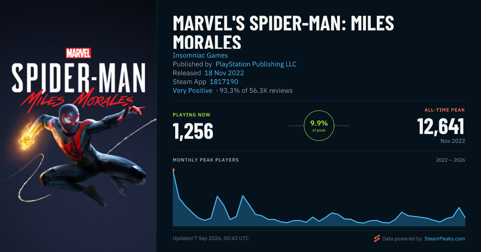Click the 18 Nov 2022 release date
481x252 pixels.
click(x=224, y=73)
